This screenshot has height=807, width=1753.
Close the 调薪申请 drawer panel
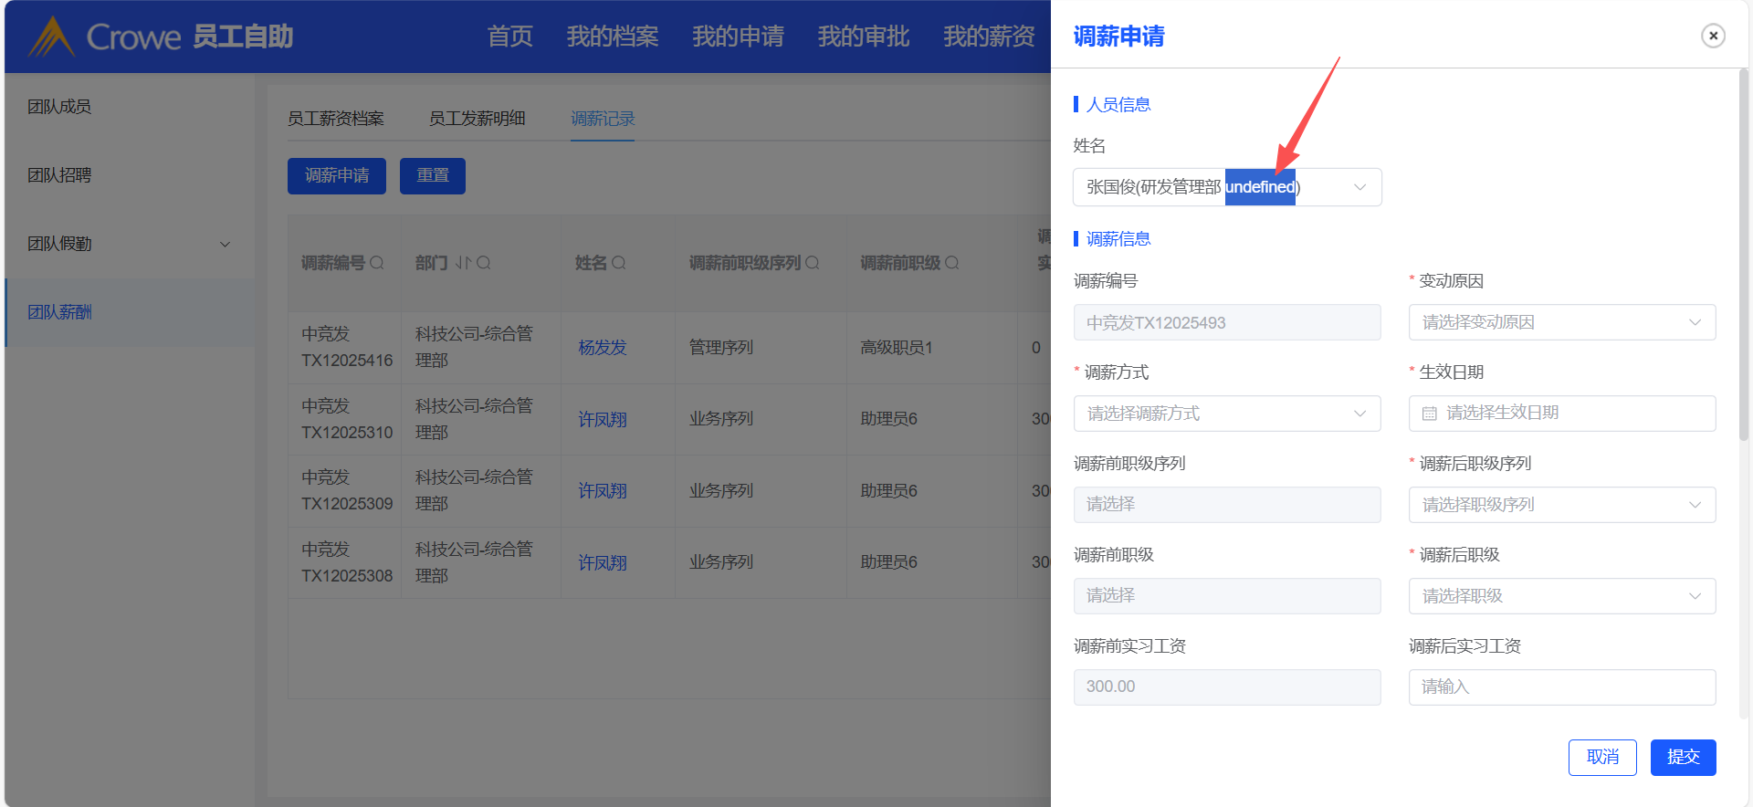point(1713,36)
